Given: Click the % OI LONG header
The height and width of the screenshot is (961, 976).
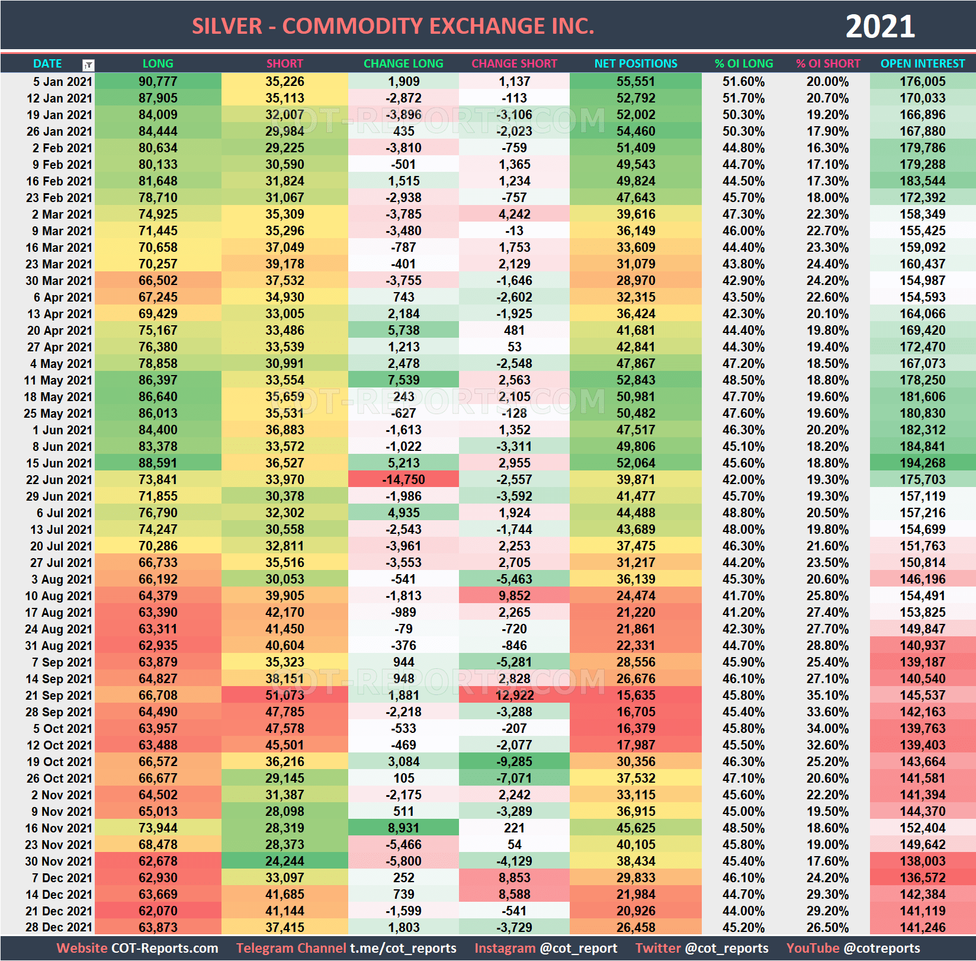Looking at the screenshot, I should tap(743, 63).
